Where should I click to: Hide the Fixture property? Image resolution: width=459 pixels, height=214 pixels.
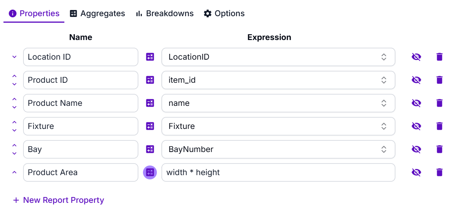click(416, 126)
